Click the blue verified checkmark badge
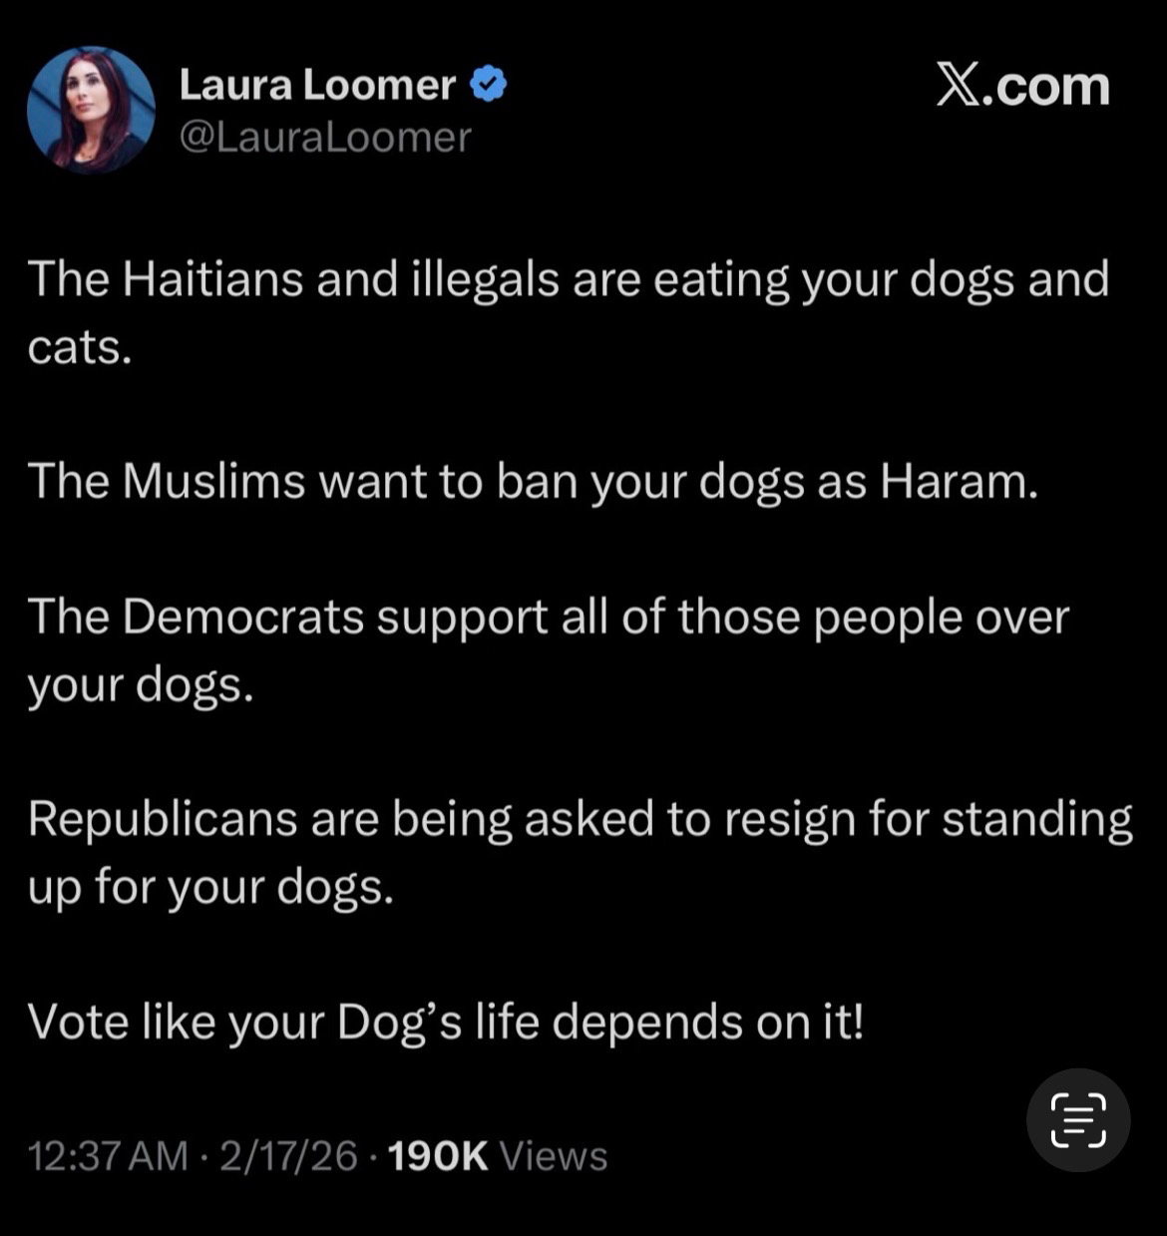 click(x=488, y=85)
